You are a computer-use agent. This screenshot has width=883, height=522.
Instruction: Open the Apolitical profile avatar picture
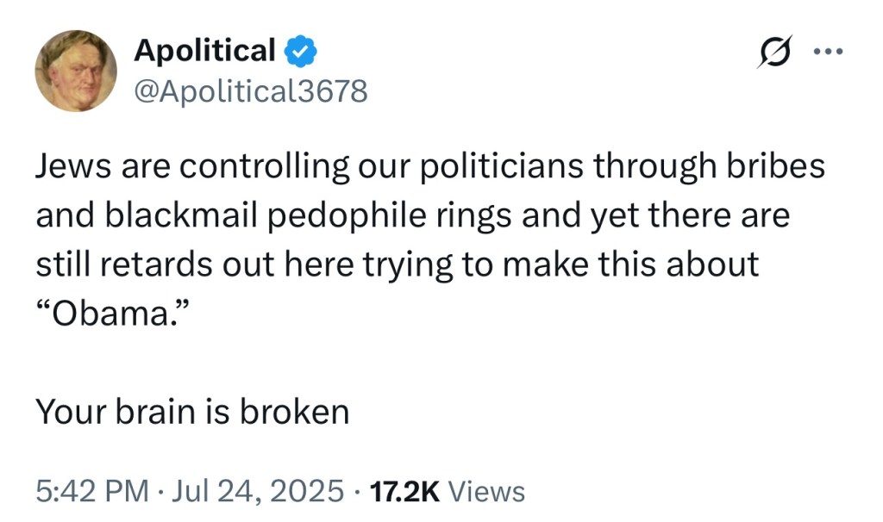(76, 71)
